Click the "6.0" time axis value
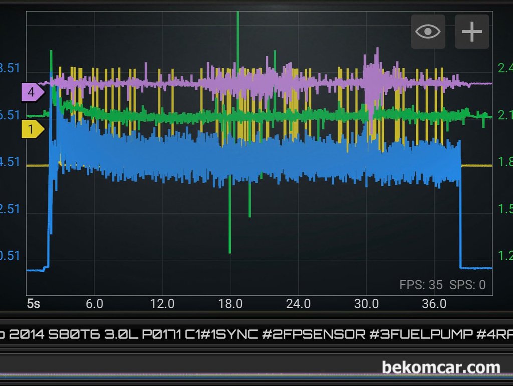This screenshot has height=386, width=513. click(x=94, y=304)
